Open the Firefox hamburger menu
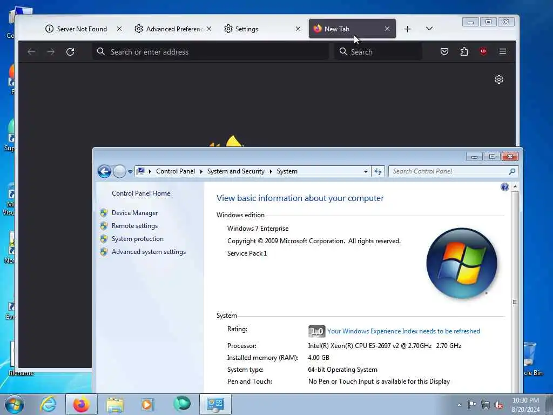 point(503,51)
